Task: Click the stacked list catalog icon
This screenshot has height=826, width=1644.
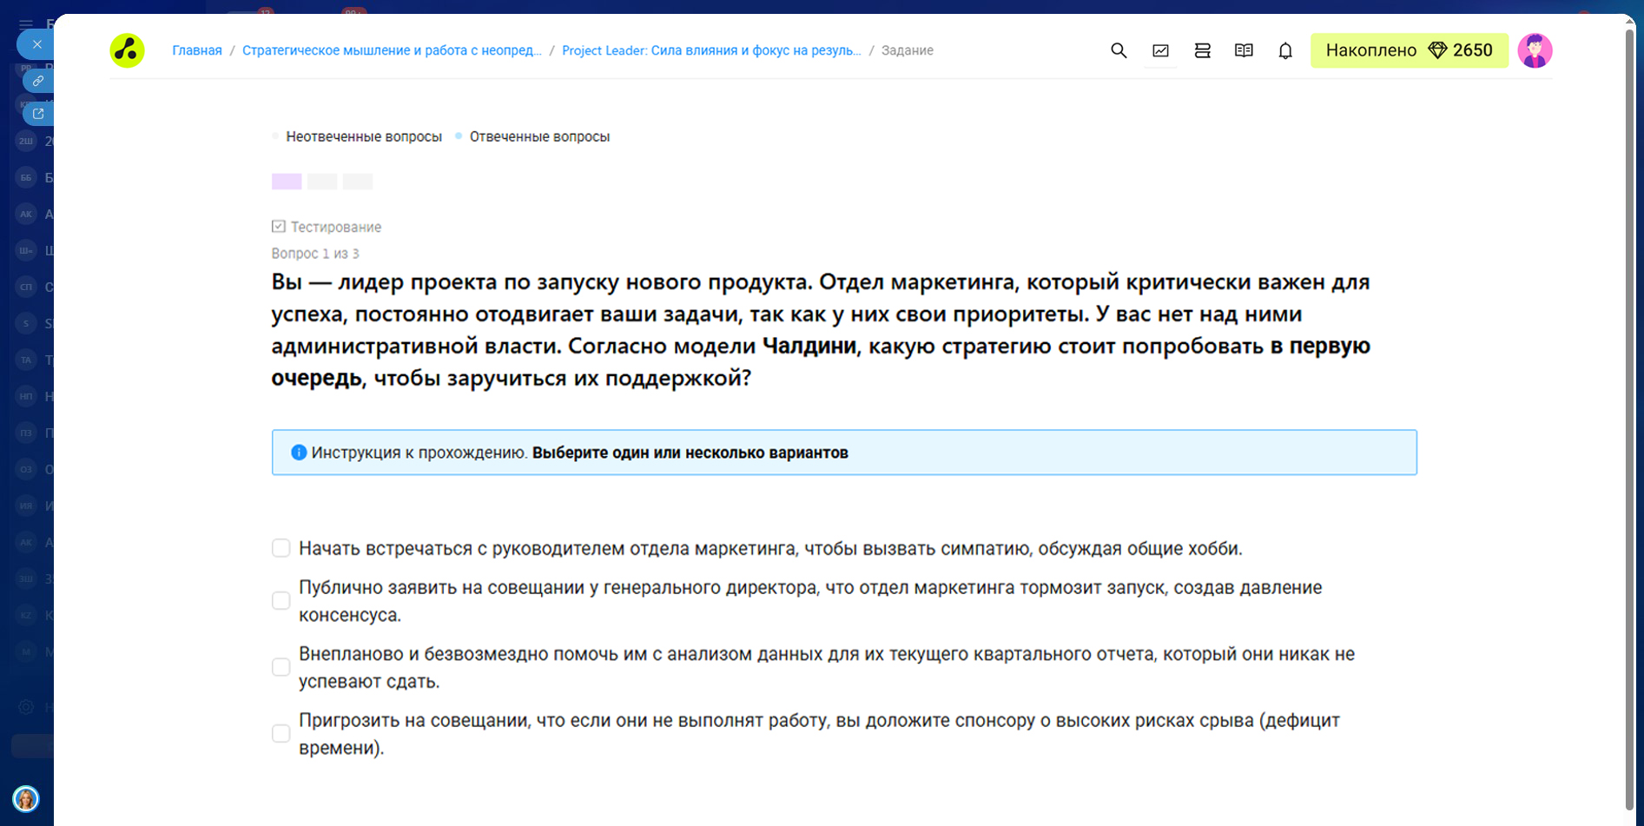Action: pos(1202,50)
